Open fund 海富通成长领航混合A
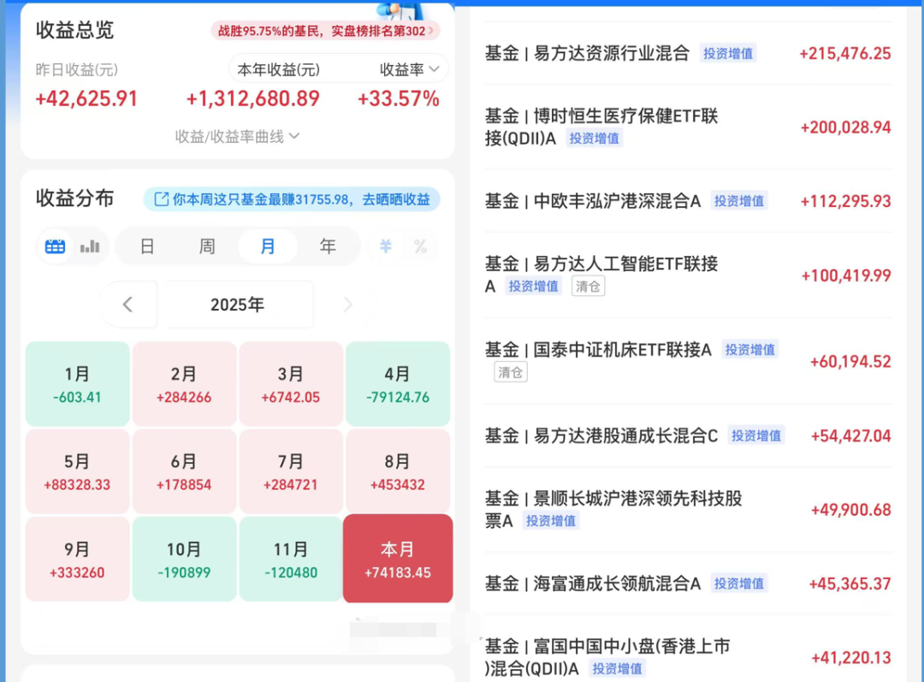 [x=688, y=584]
